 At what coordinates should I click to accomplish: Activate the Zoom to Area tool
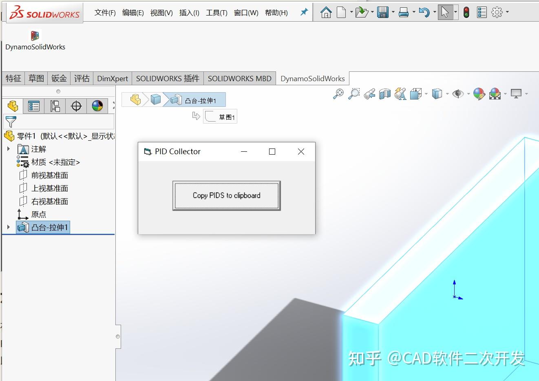[x=353, y=93]
